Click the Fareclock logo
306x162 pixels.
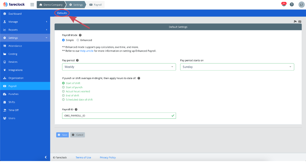(14, 5)
